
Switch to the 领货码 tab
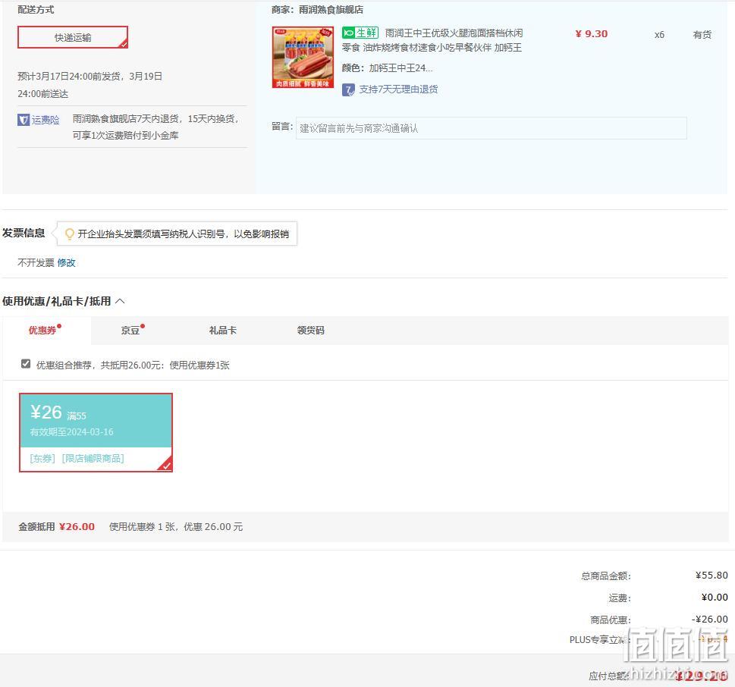[x=311, y=331]
